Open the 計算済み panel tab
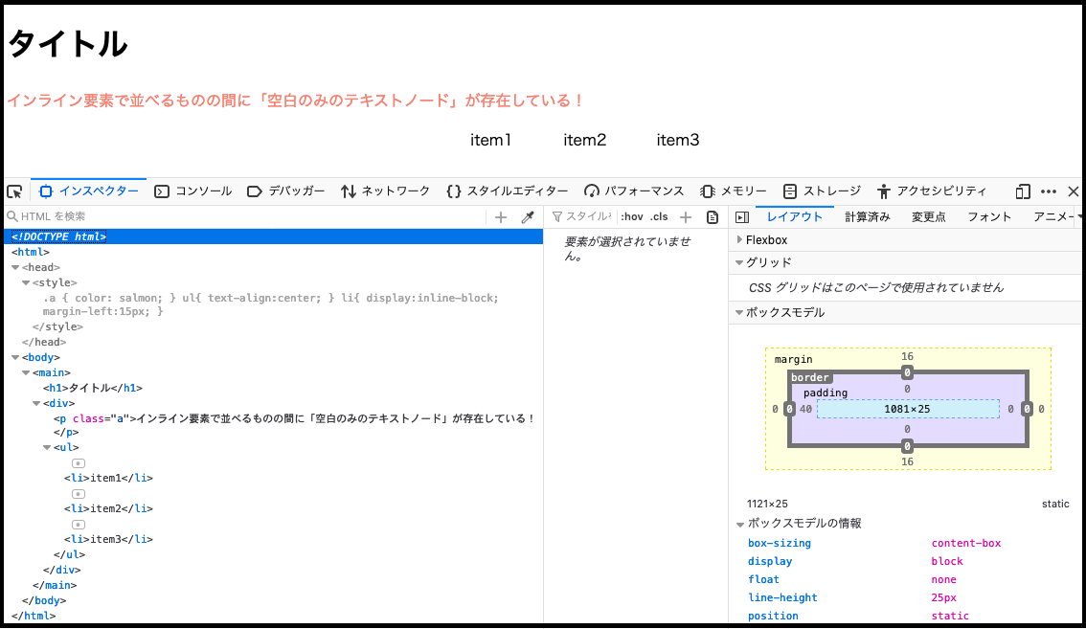 [x=867, y=216]
